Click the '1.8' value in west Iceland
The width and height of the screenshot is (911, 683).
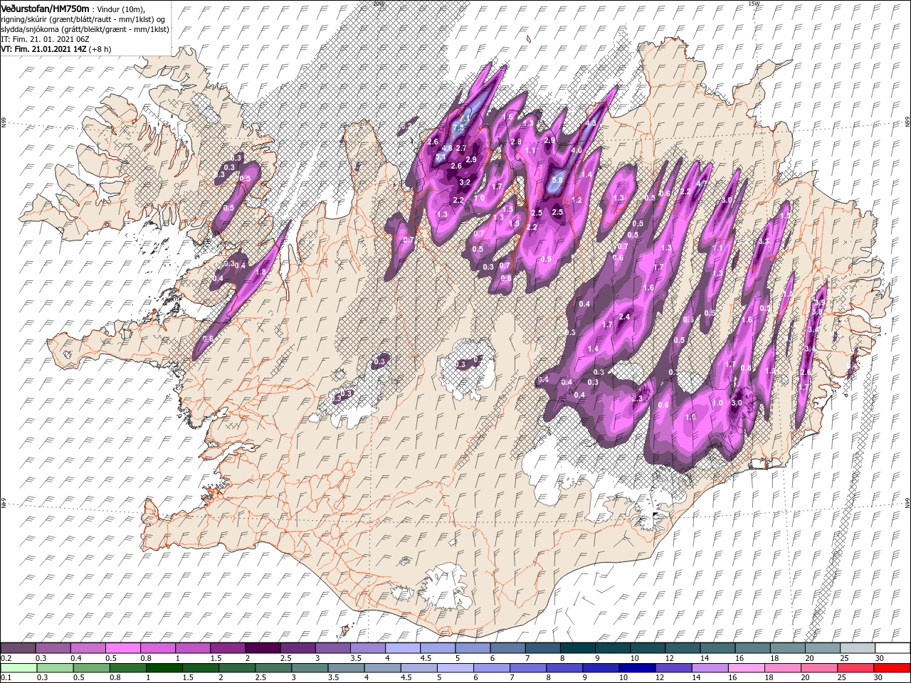(260, 272)
